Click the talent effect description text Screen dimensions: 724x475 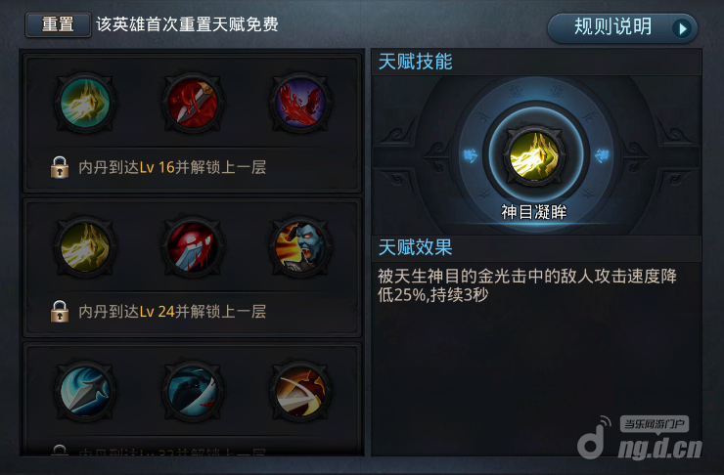(526, 285)
